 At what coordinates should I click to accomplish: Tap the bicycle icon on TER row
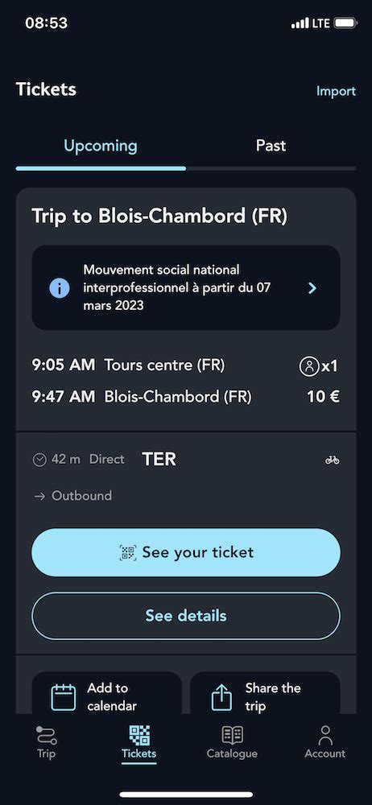coord(333,460)
